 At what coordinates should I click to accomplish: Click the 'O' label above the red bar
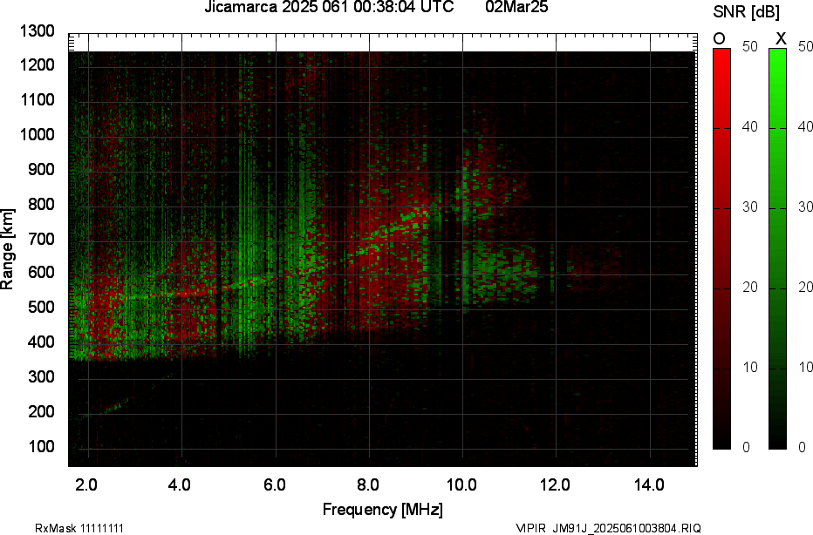coord(719,39)
